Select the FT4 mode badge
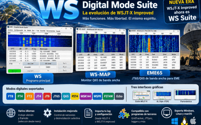This screenshot has width=201, height=125. tap(20, 96)
